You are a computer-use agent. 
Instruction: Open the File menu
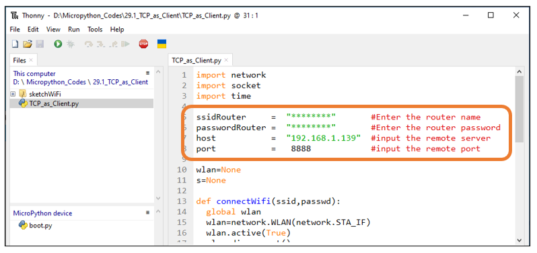pyautogui.click(x=15, y=30)
